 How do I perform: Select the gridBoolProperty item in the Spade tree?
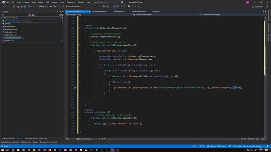(11, 29)
